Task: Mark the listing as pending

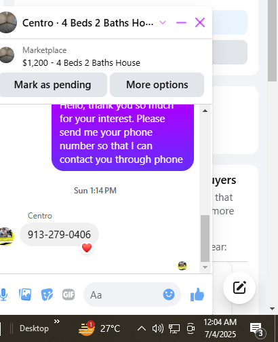Action: 53,85
